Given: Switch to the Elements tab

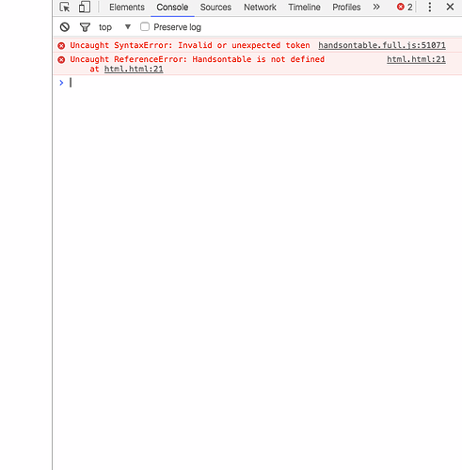Looking at the screenshot, I should pyautogui.click(x=127, y=8).
